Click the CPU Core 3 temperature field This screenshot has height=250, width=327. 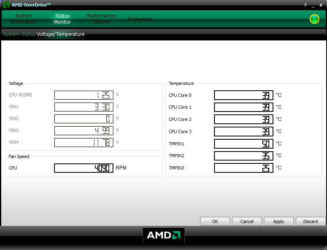pyautogui.click(x=244, y=132)
